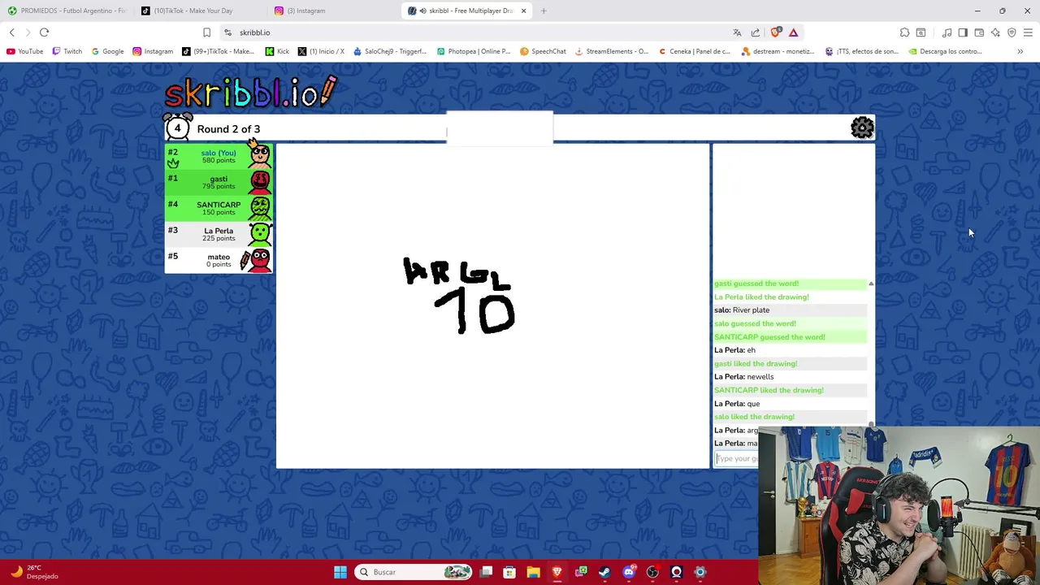Screen dimensions: 1040x585
Task: Open YouTube bookmark
Action: coord(25,51)
